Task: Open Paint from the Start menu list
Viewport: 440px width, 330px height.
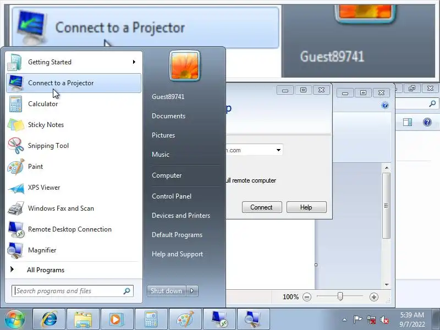Action: [74, 167]
